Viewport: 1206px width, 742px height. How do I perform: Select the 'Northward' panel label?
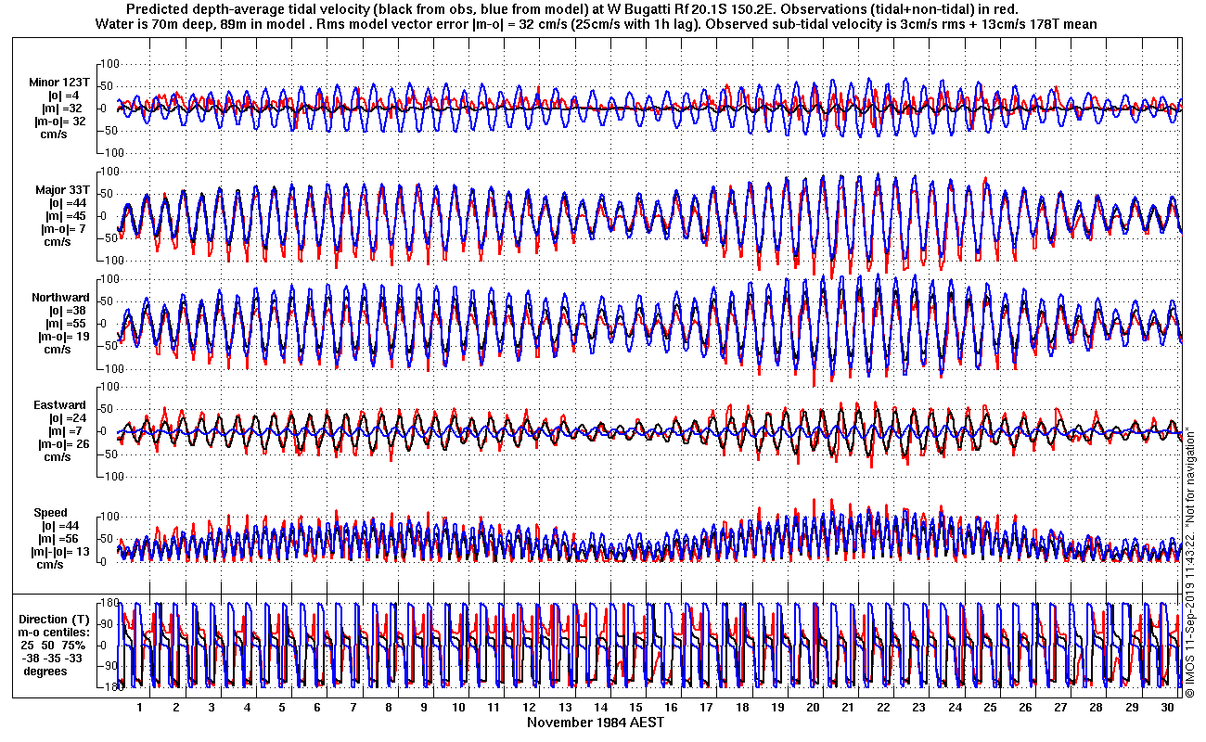(x=60, y=297)
